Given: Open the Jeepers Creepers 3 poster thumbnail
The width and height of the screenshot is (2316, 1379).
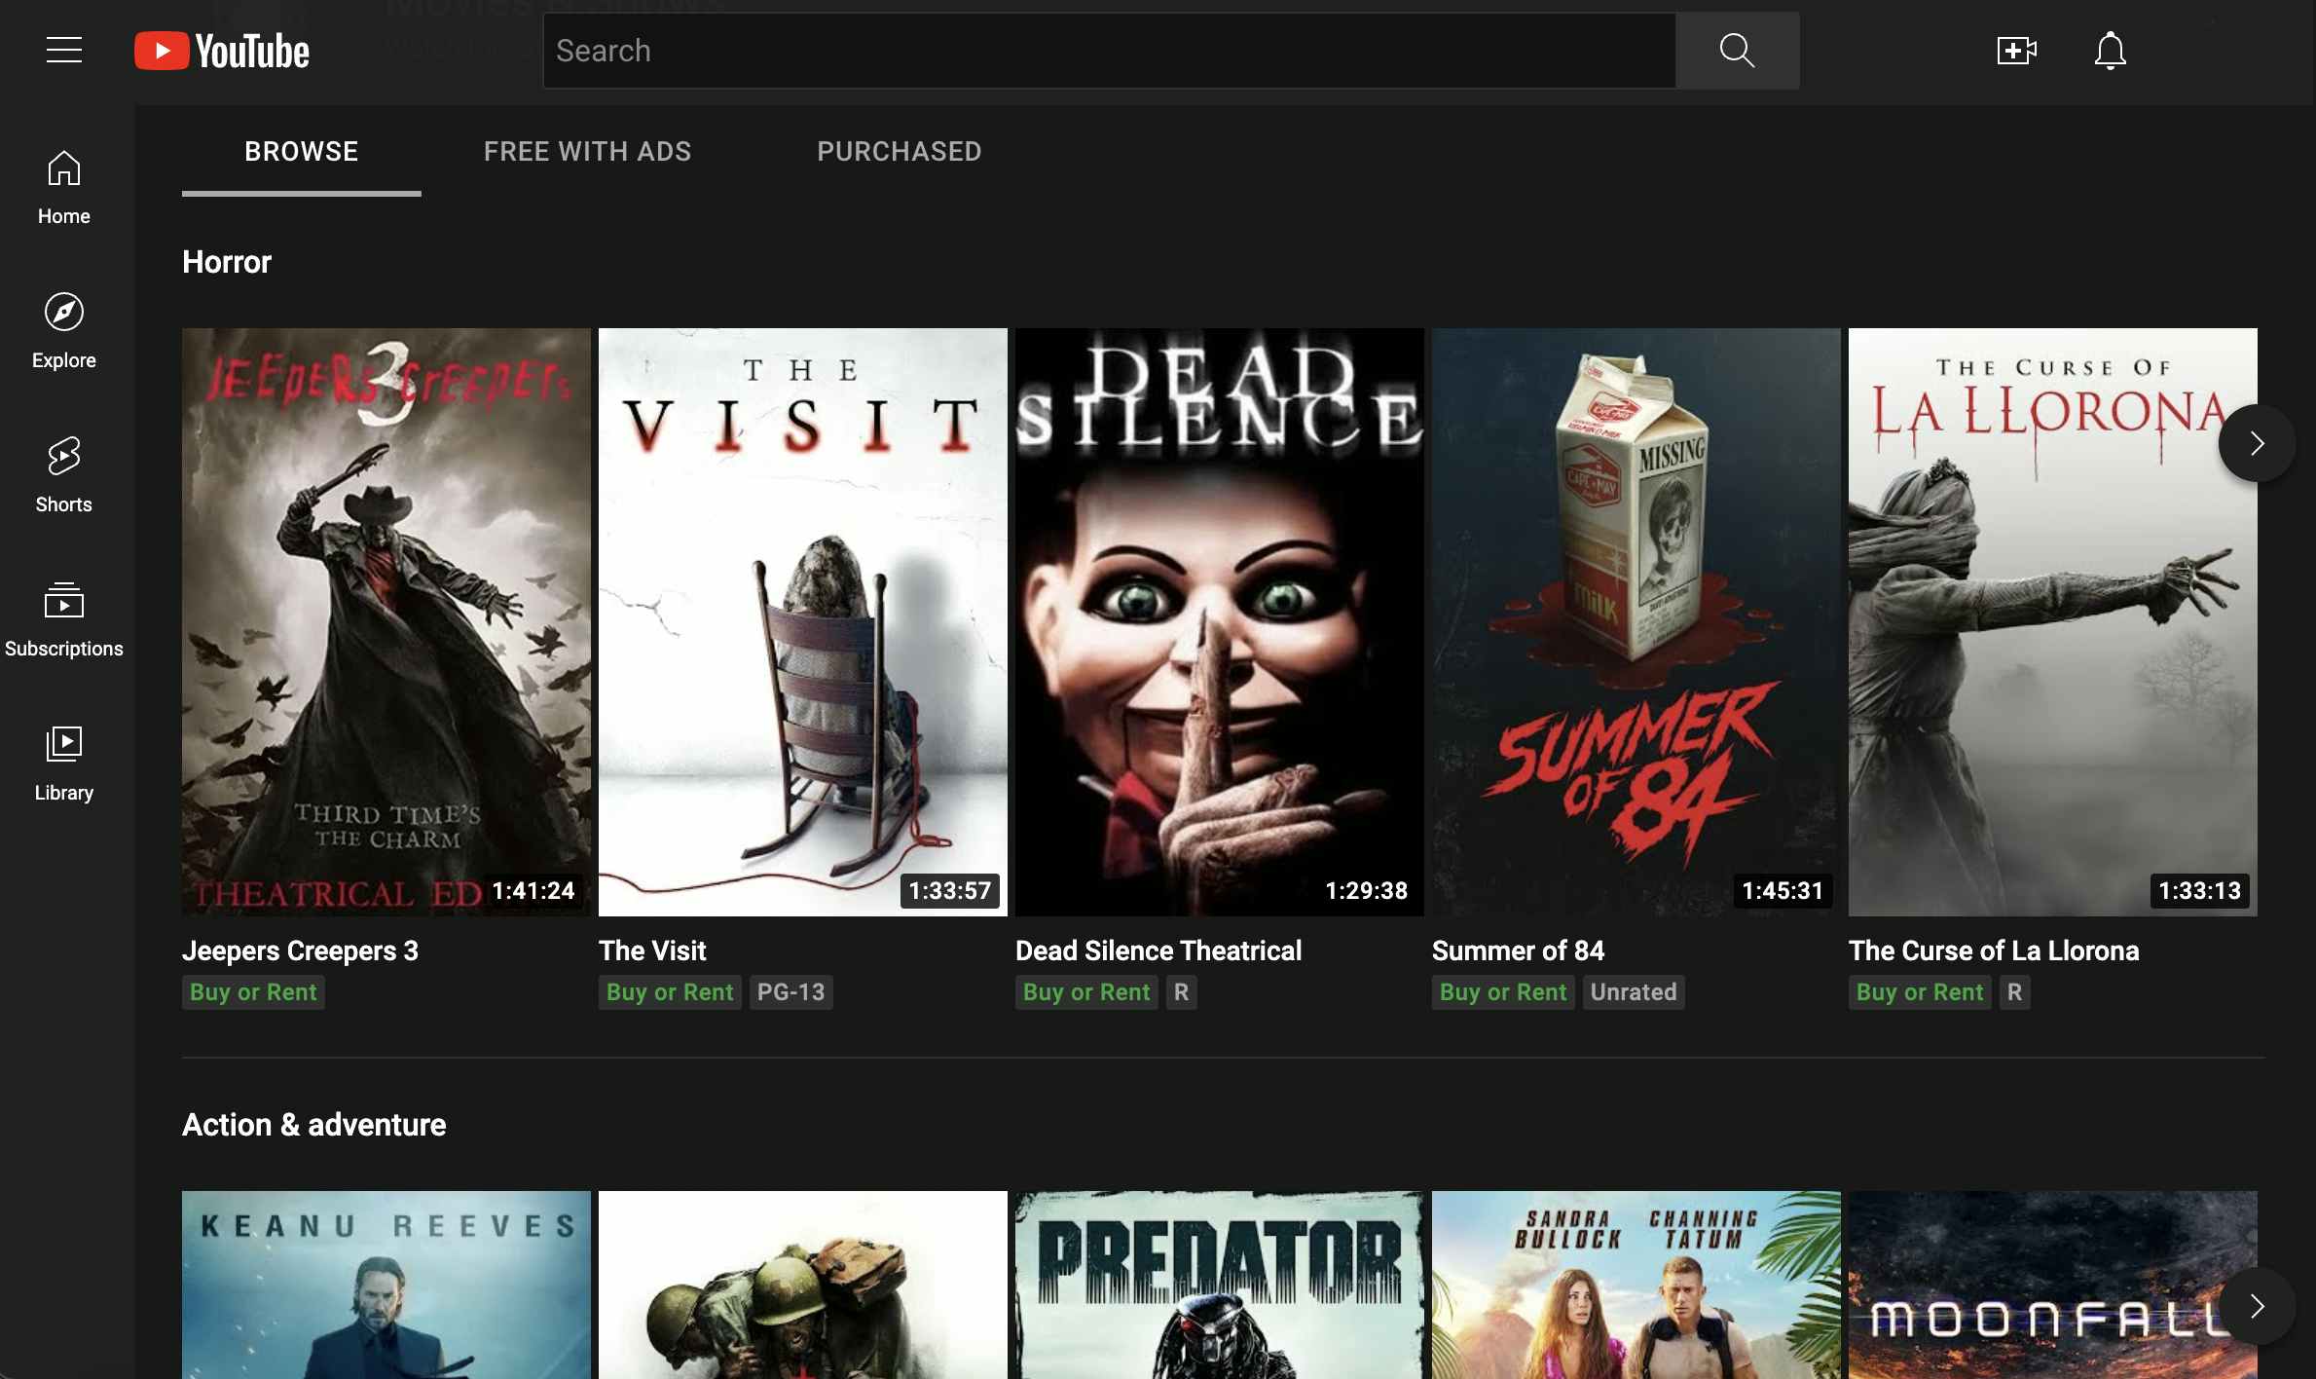Looking at the screenshot, I should [x=386, y=621].
